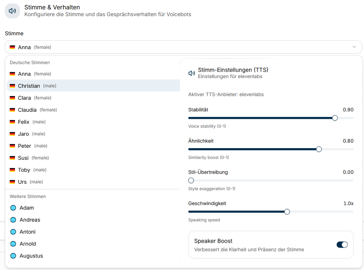364x270 pixels.
Task: Click the German flag beside Christian
Action: tap(12, 86)
